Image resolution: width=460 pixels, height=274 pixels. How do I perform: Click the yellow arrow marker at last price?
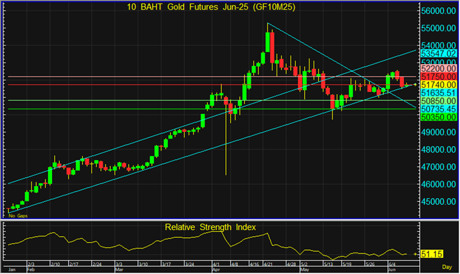tap(415, 85)
